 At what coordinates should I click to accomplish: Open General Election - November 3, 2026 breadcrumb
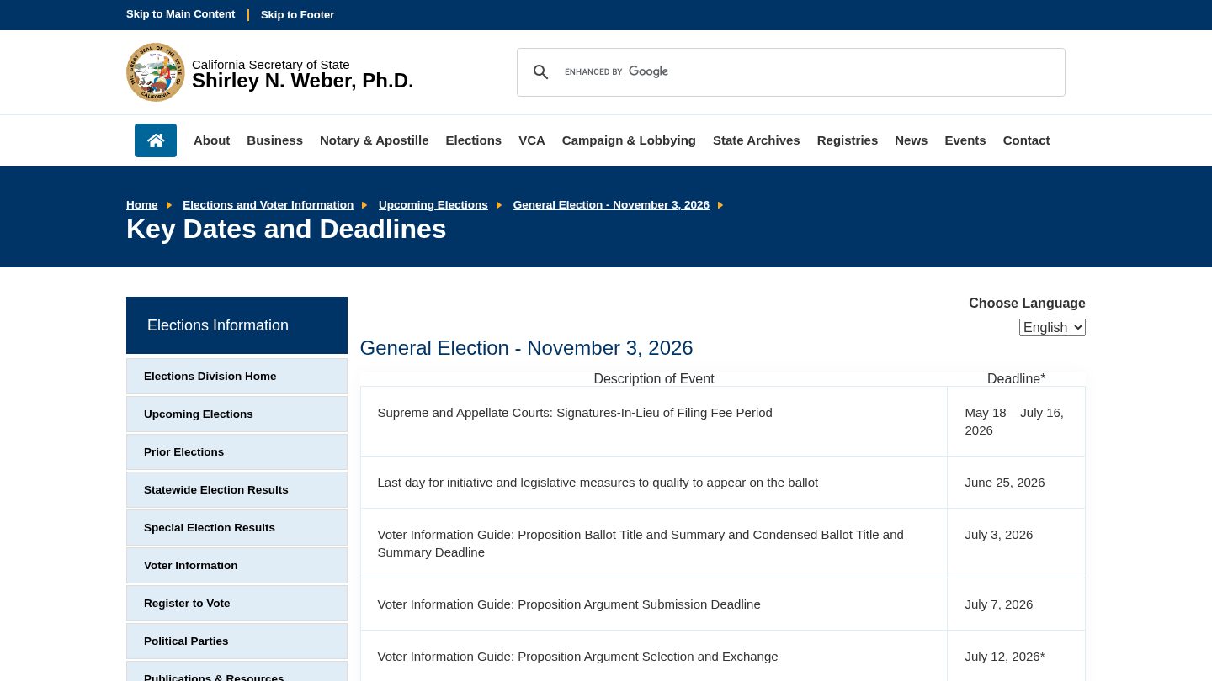tap(611, 205)
